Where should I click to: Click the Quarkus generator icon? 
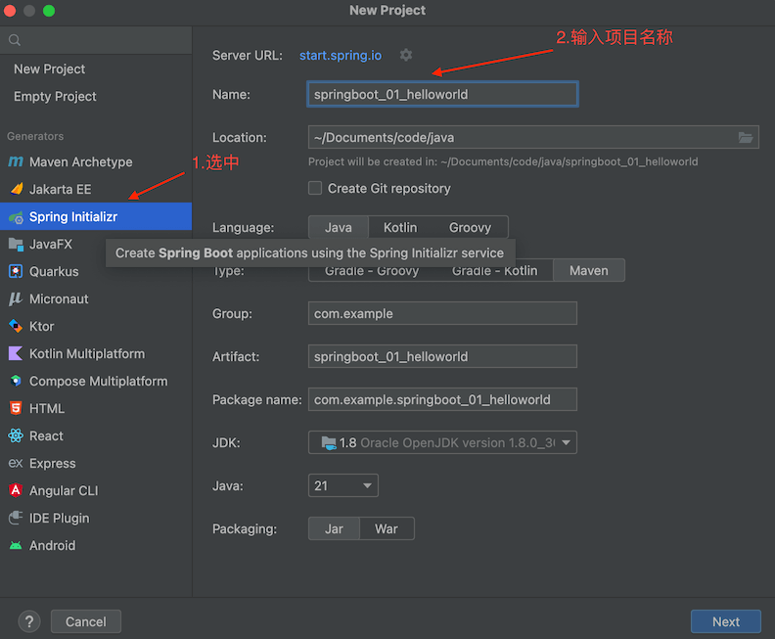click(x=16, y=272)
